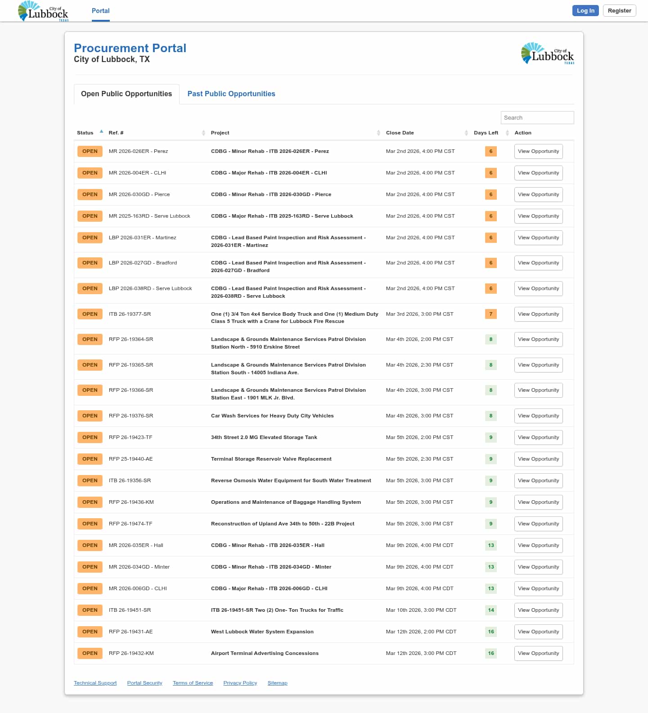Click the Register button
648x713 pixels.
619,11
